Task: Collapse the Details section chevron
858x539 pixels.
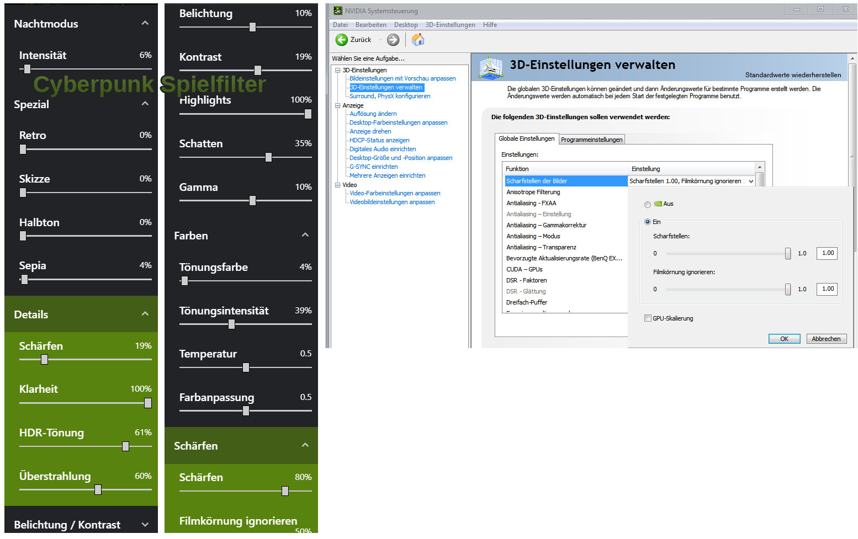Action: click(145, 314)
